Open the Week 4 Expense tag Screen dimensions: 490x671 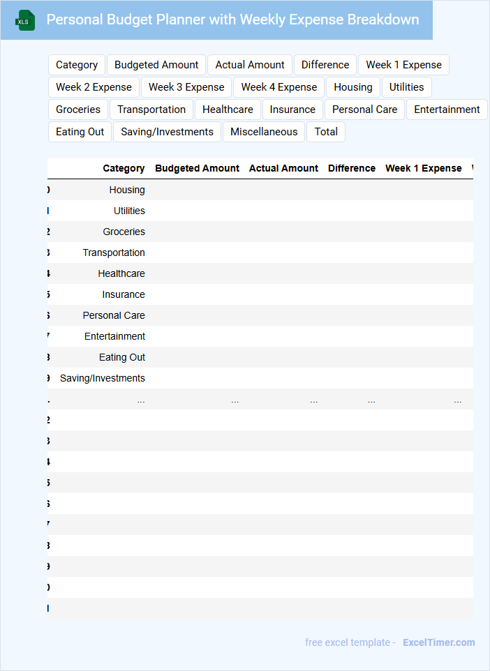[279, 87]
